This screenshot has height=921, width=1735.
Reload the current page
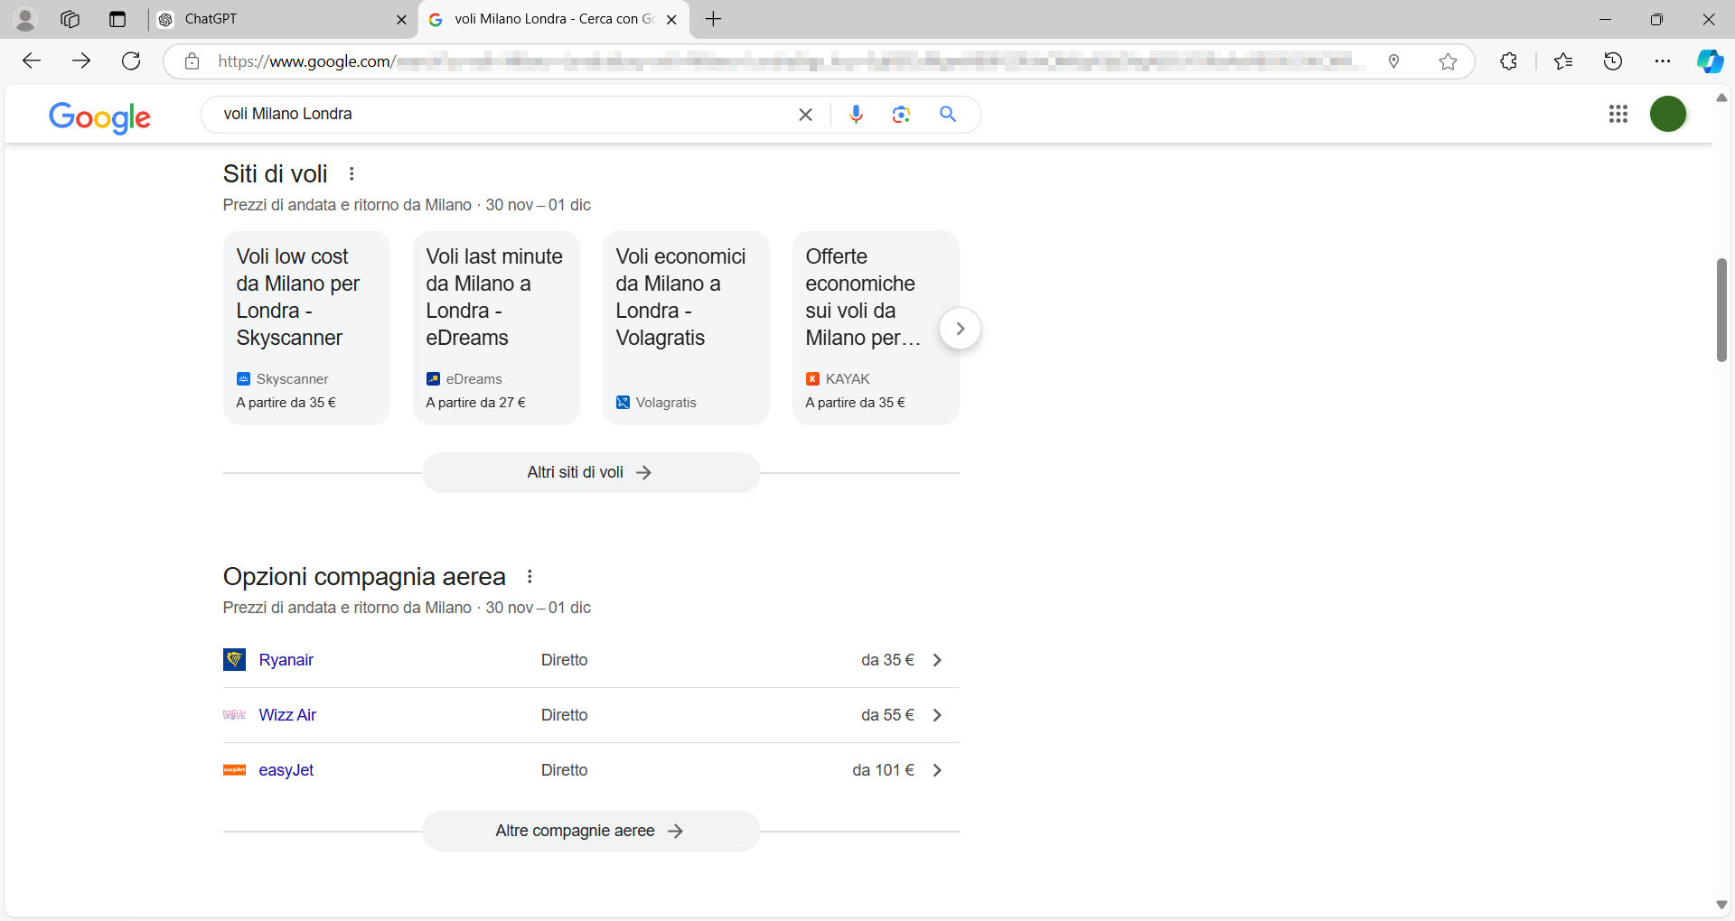coord(131,60)
